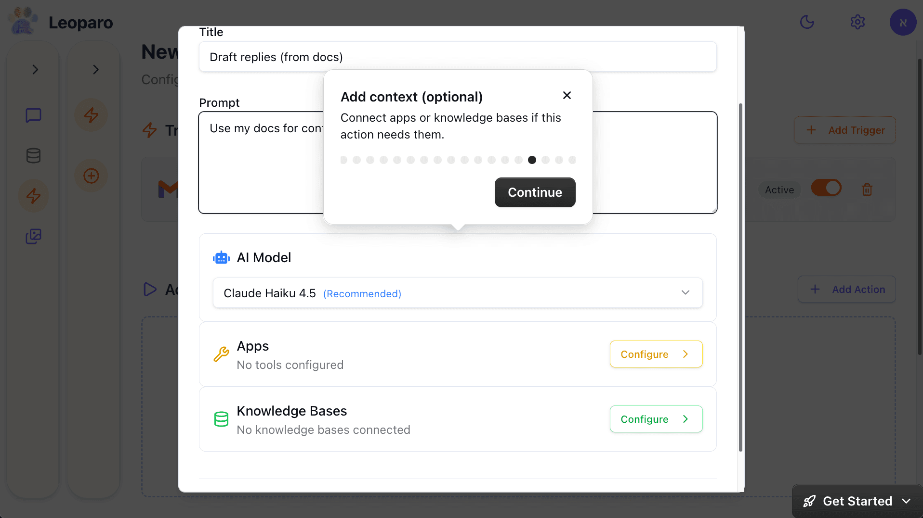
Task: Toggle the Active trigger switch
Action: [x=826, y=188]
